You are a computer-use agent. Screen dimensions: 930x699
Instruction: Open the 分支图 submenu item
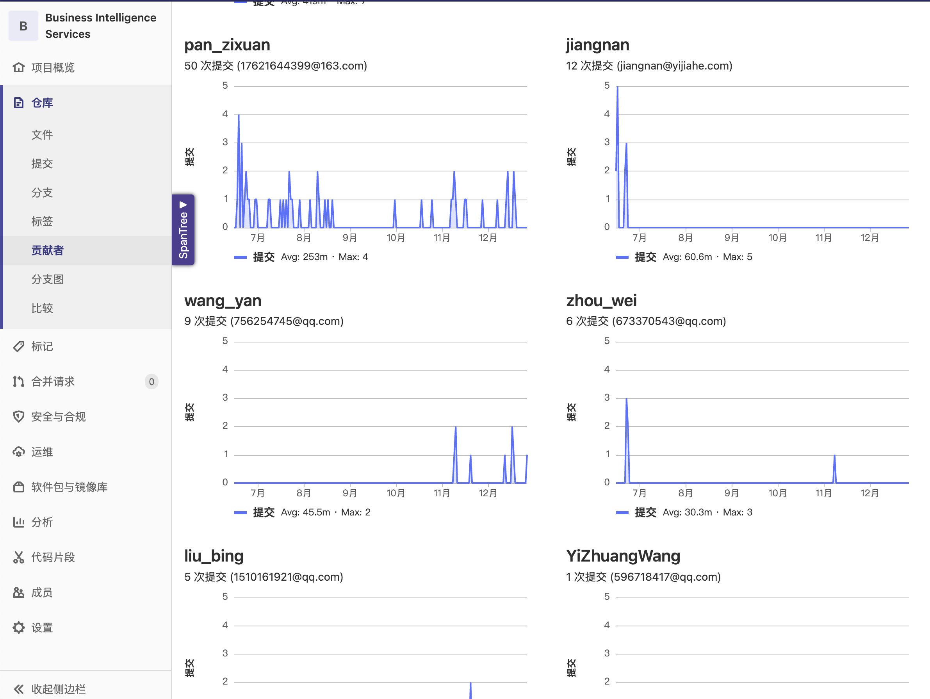tap(48, 279)
